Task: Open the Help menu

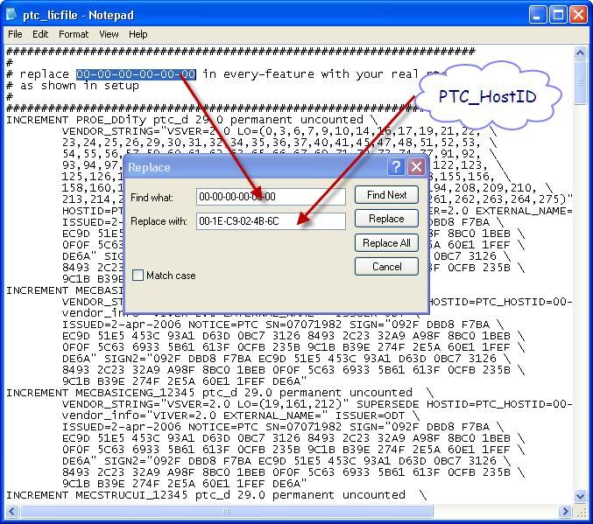Action: (x=138, y=34)
